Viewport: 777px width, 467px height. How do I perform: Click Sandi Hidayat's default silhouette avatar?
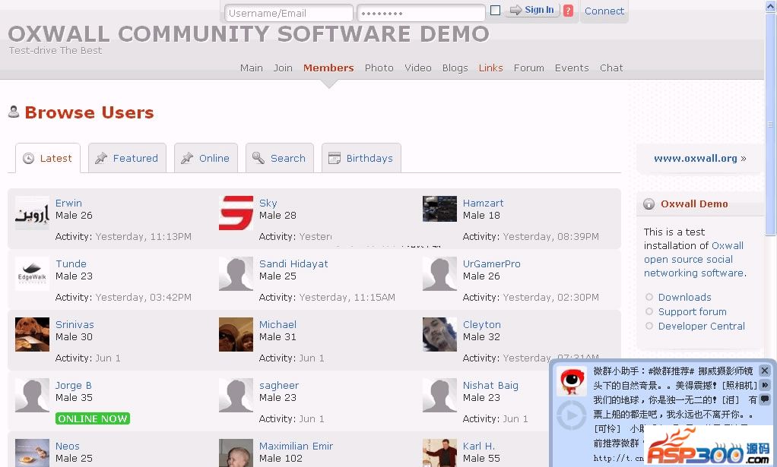(236, 273)
